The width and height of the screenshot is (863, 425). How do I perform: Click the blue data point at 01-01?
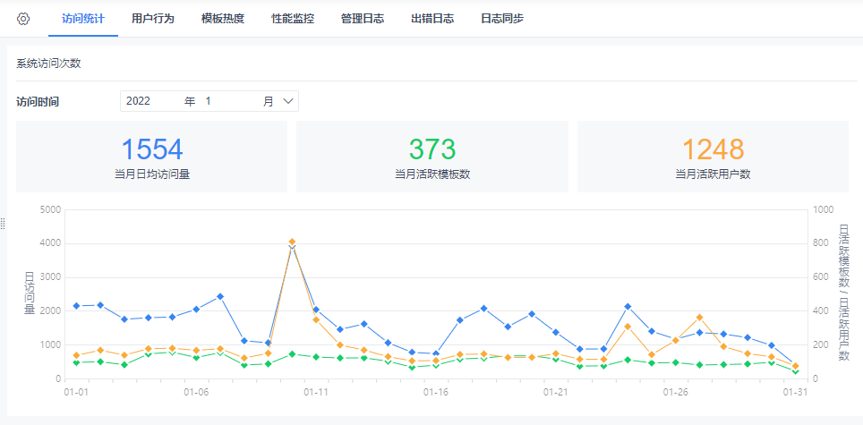tap(76, 306)
